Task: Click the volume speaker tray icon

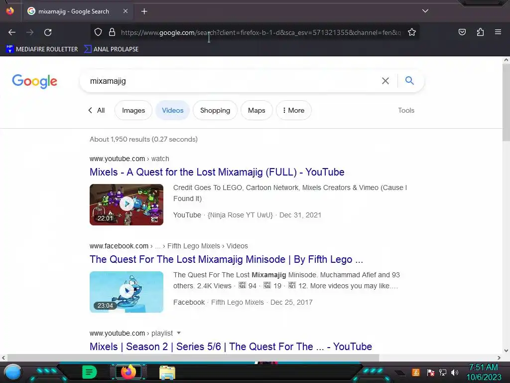Action: coord(455,373)
